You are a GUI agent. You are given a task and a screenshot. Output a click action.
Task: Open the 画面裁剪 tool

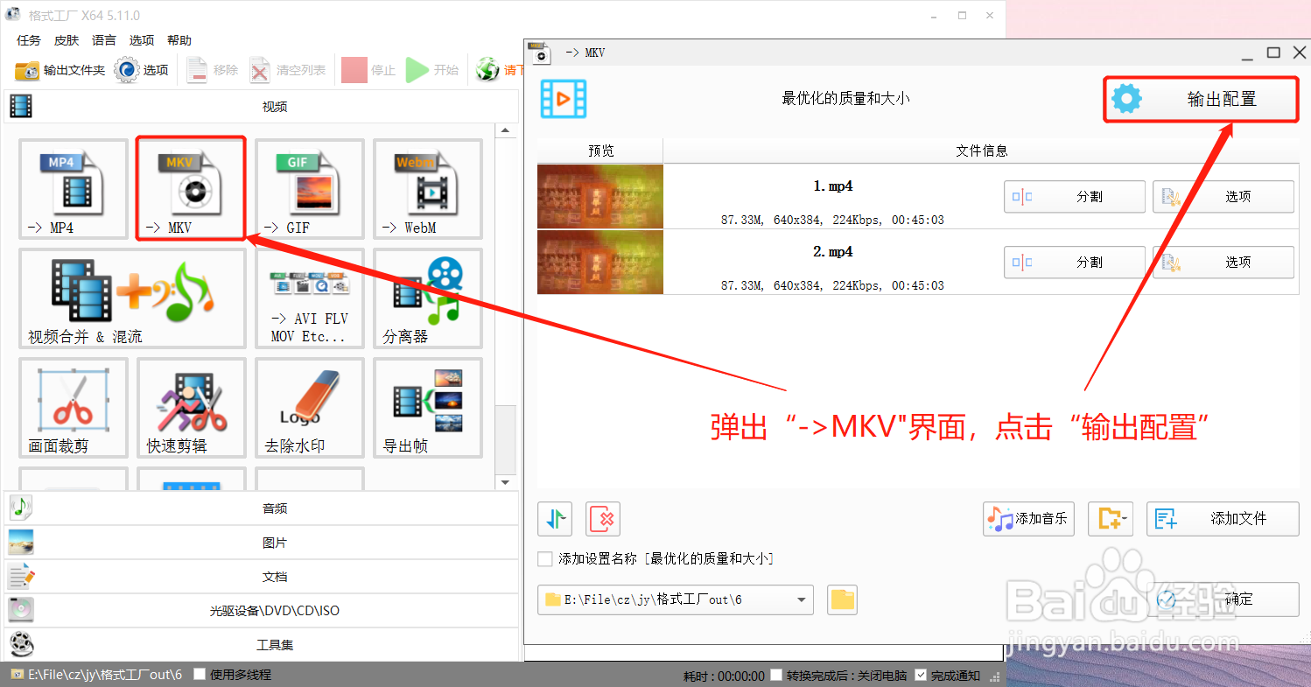[x=74, y=408]
